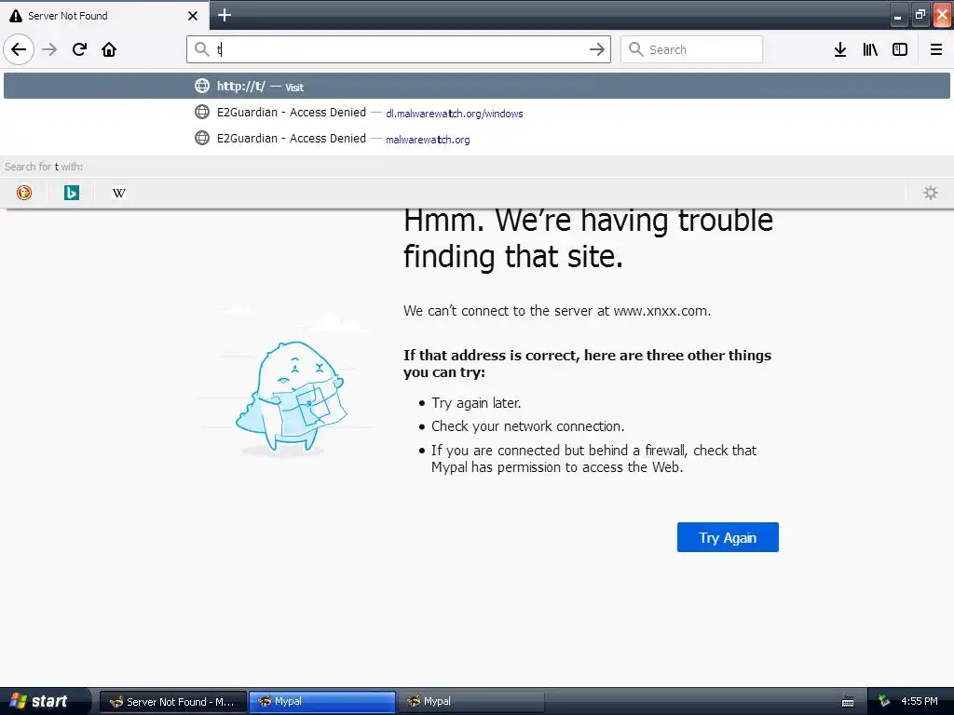Switch to the active Mypal taskbar window
This screenshot has width=954, height=715.
pos(322,702)
